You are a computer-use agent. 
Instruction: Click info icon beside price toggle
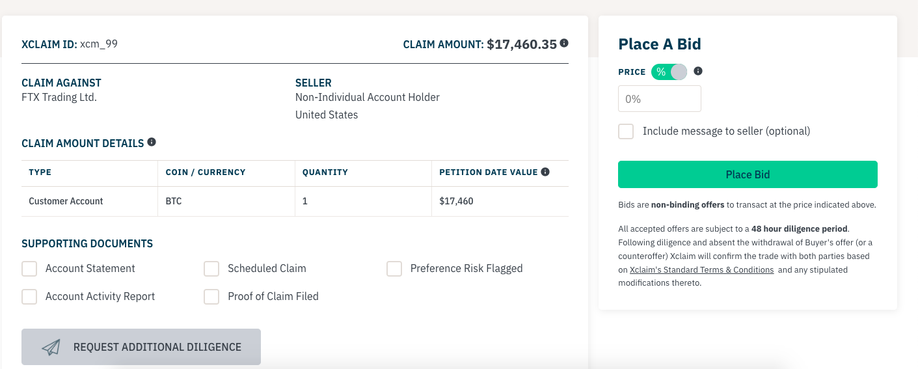[698, 71]
